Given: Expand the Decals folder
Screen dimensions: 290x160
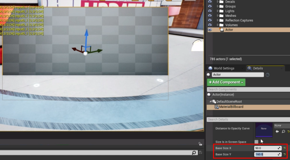Looking at the screenshot, I should (218, 2).
